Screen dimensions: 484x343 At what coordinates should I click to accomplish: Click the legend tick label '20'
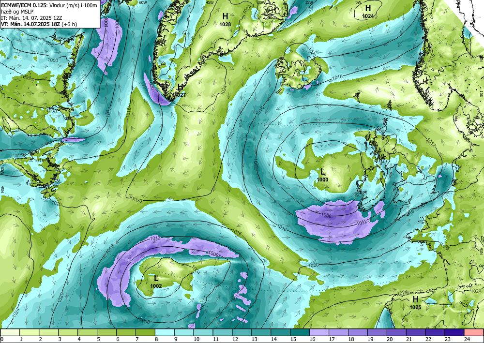click(x=389, y=339)
